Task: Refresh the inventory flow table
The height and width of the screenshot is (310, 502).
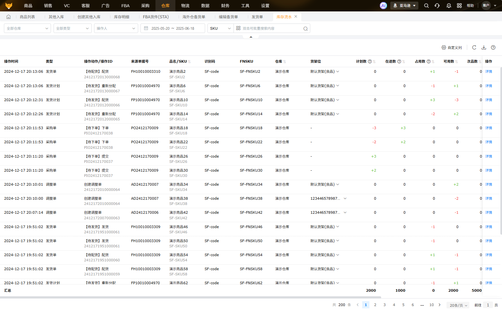Action: pos(474,47)
